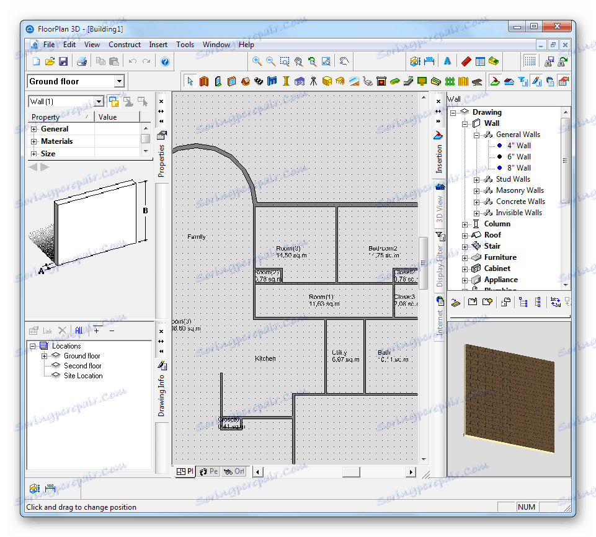Open the Construct menu

pyautogui.click(x=125, y=45)
